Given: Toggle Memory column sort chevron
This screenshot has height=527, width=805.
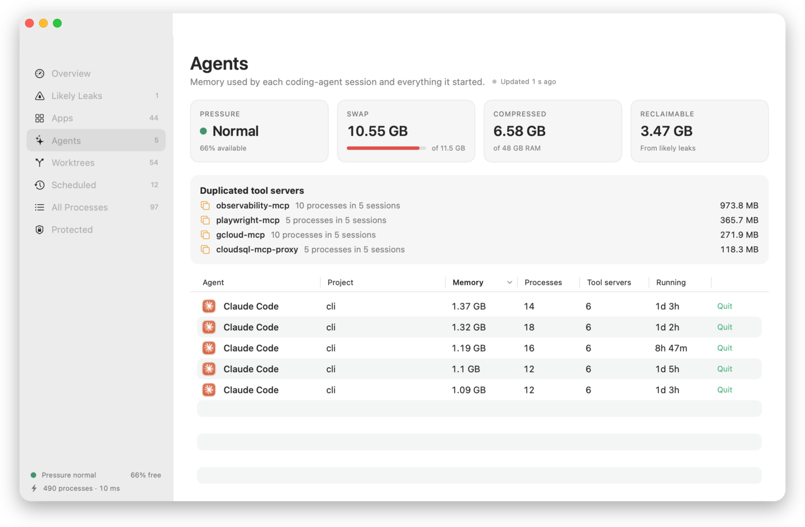Looking at the screenshot, I should (x=509, y=282).
